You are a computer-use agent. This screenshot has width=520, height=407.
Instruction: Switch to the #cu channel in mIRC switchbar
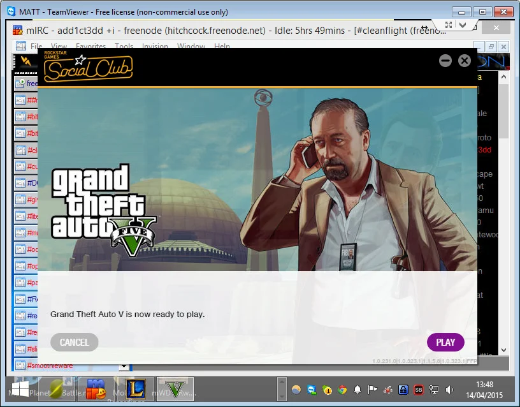coord(26,166)
